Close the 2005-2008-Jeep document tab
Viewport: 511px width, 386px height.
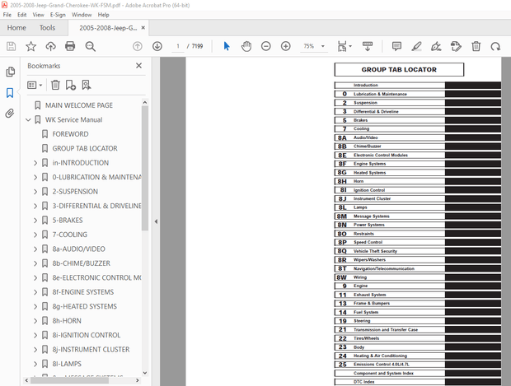click(143, 28)
